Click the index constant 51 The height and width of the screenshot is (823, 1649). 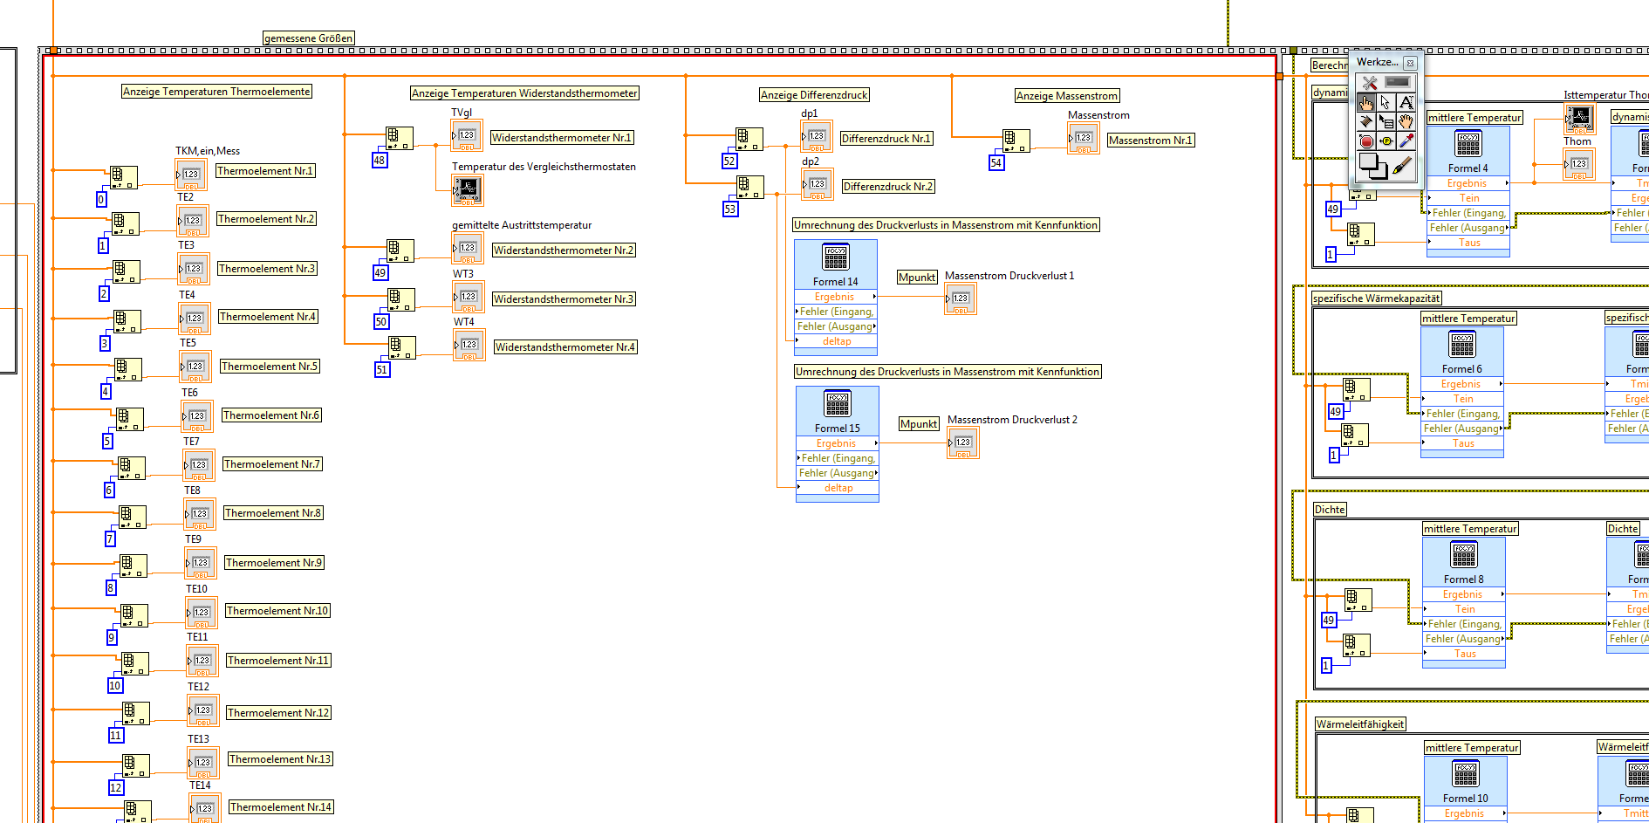coord(382,370)
